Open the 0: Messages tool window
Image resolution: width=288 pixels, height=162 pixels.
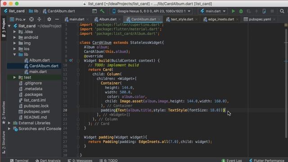[x=80, y=160]
